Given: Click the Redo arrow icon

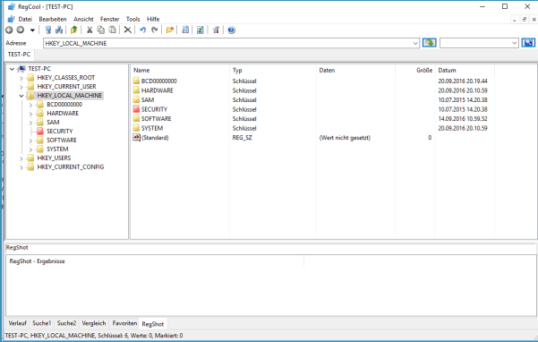Looking at the screenshot, I should coord(154,30).
